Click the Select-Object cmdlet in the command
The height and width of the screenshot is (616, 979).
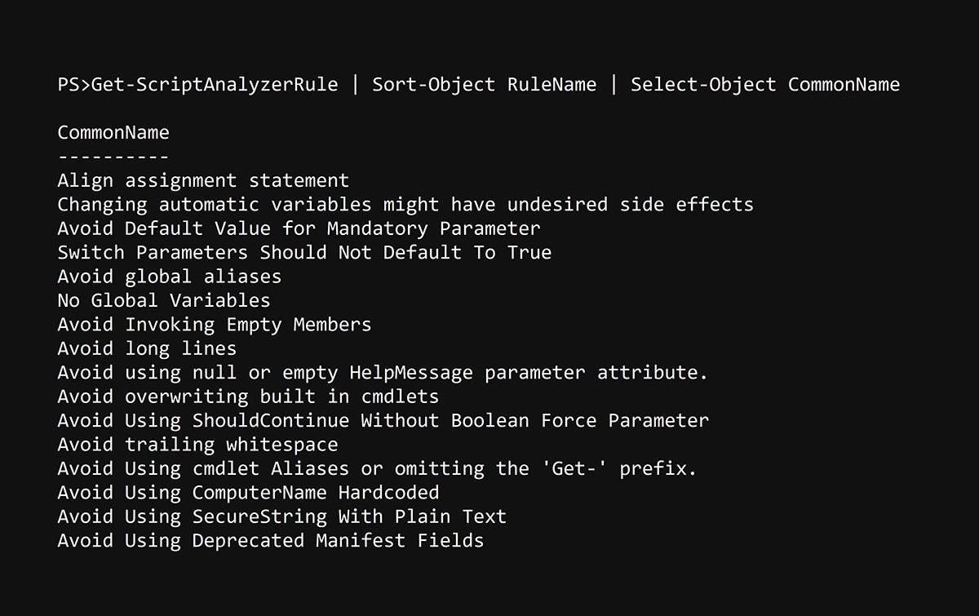click(x=703, y=84)
